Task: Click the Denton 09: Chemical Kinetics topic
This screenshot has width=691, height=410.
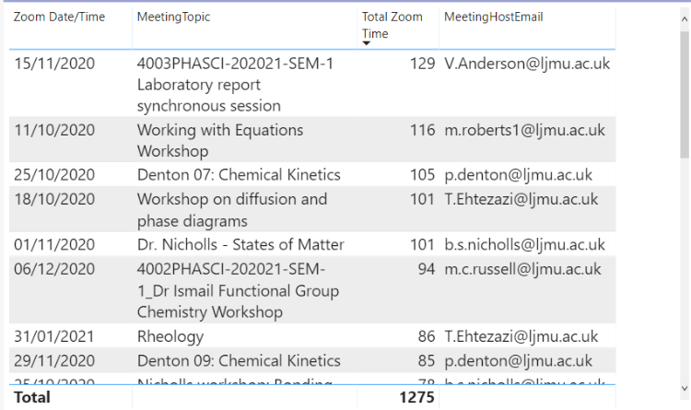Action: click(x=239, y=361)
